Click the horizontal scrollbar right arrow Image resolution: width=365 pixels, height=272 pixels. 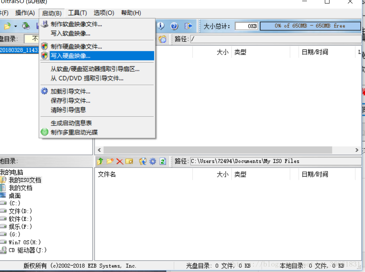pos(357,150)
